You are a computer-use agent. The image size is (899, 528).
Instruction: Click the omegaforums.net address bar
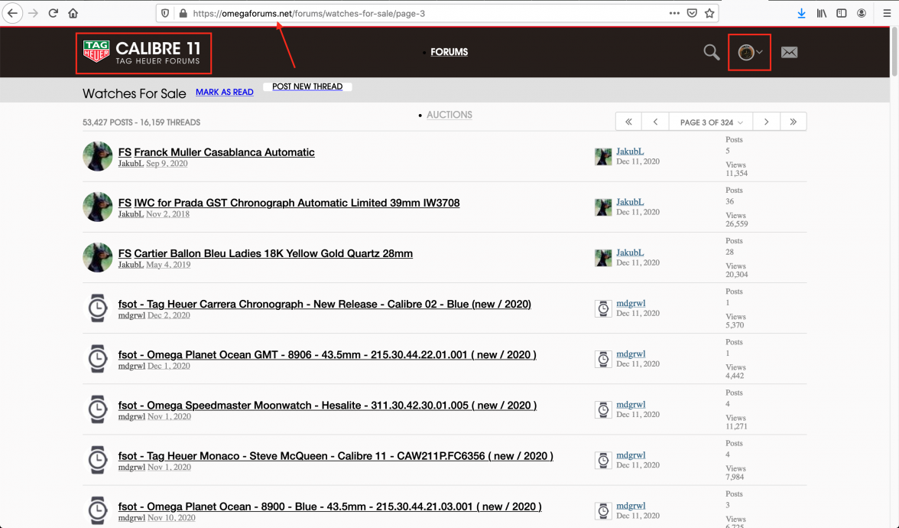click(x=420, y=13)
